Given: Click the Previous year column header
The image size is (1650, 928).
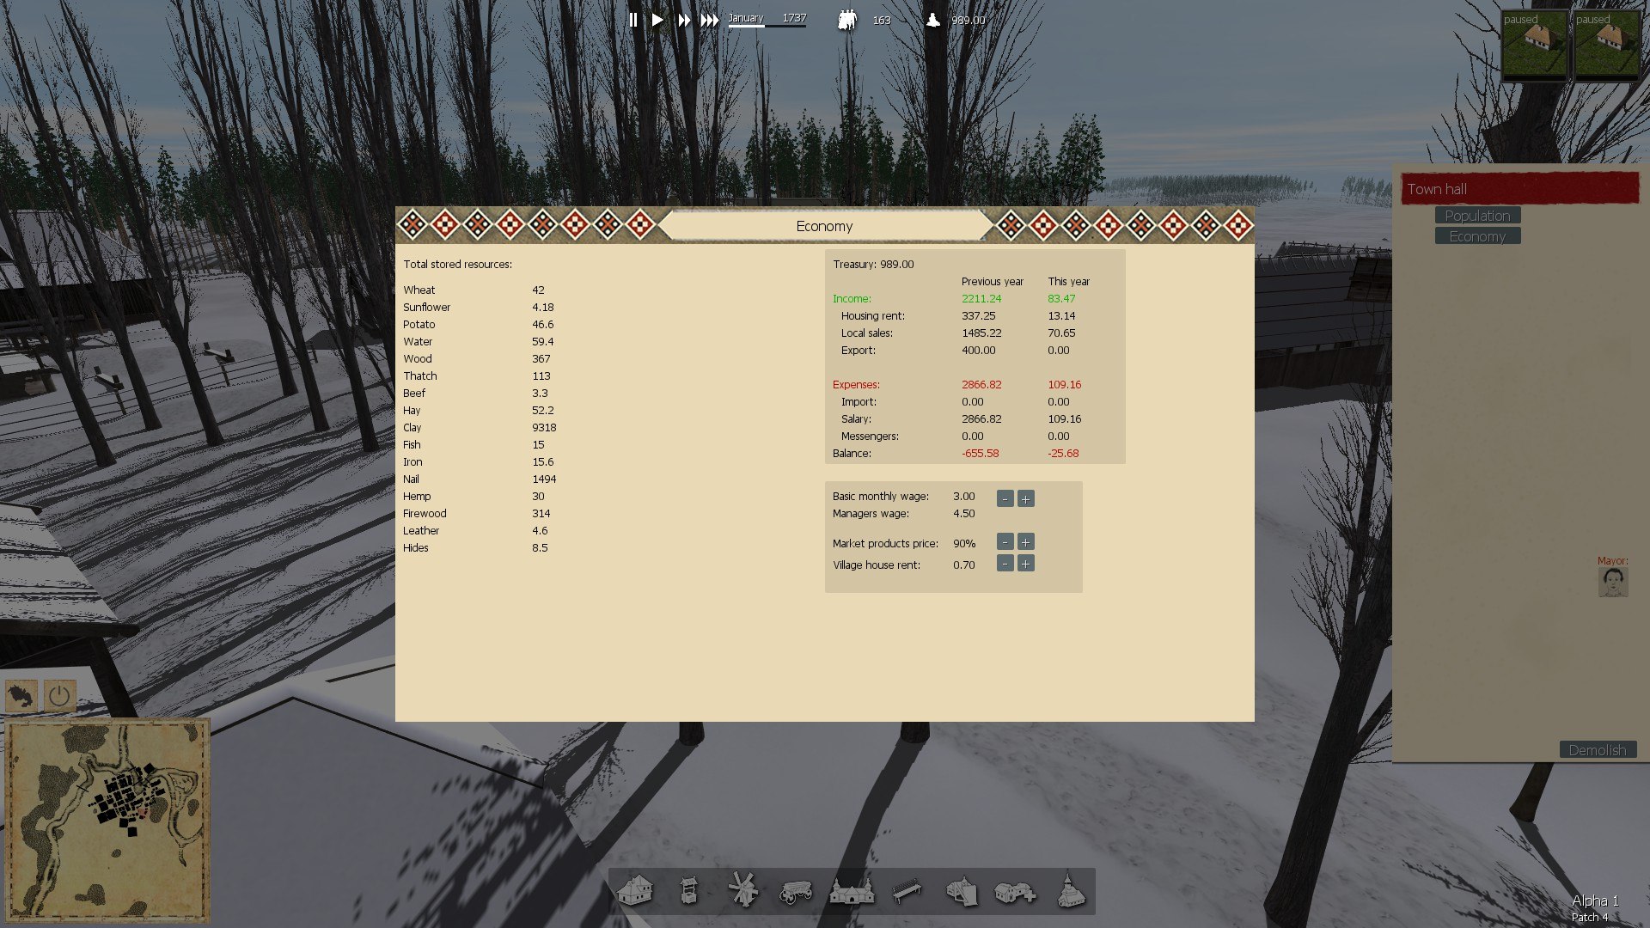Looking at the screenshot, I should [993, 282].
